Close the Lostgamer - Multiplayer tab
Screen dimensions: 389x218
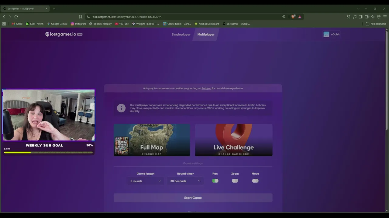point(46,8)
